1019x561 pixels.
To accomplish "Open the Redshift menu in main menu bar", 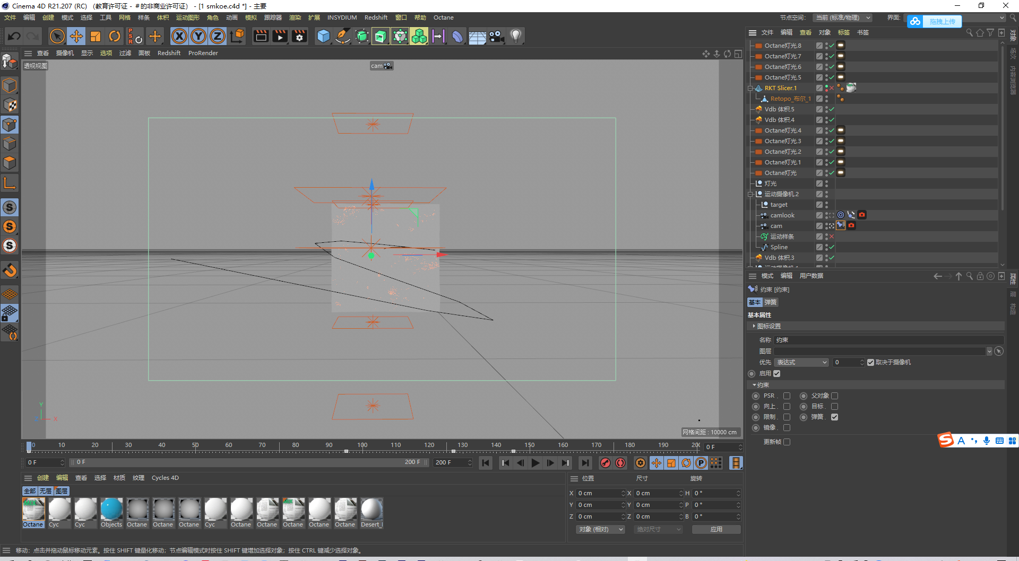I will coord(376,17).
